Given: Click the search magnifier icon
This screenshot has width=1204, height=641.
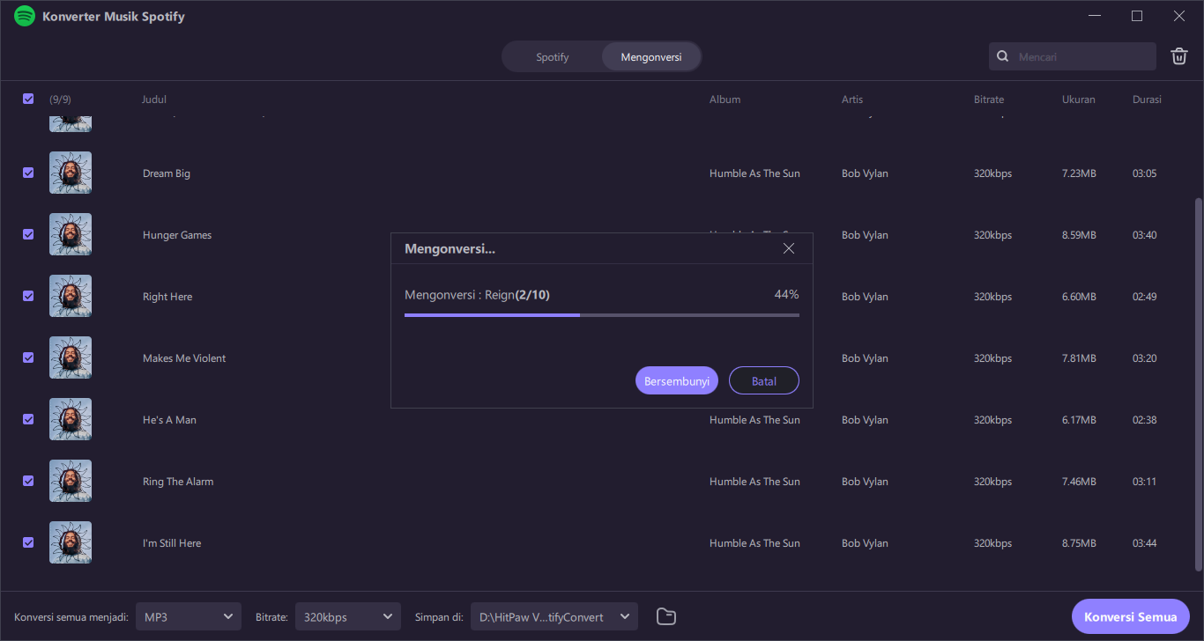Looking at the screenshot, I should click(x=1002, y=56).
